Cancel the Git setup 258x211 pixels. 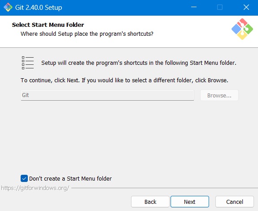[x=235, y=202]
